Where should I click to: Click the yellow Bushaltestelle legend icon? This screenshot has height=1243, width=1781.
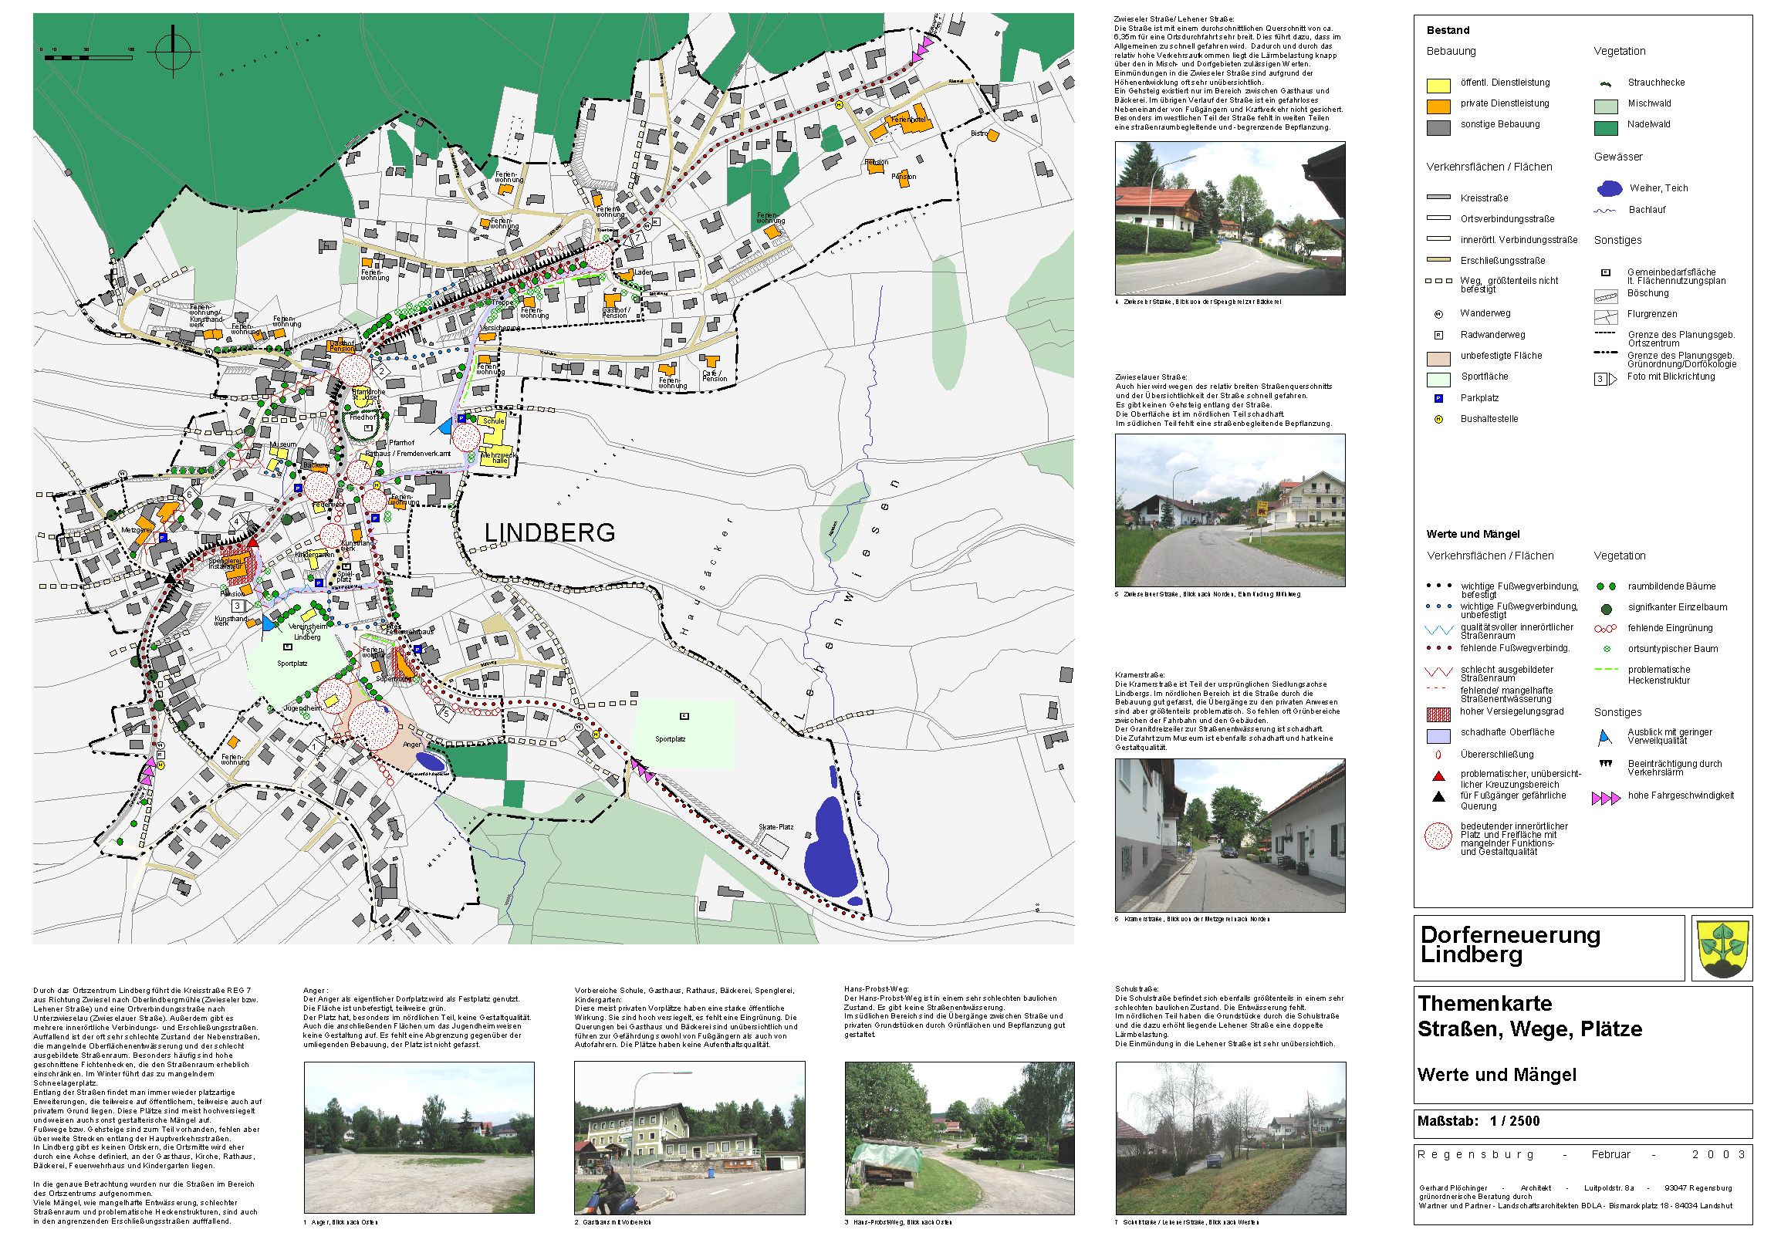(1438, 420)
